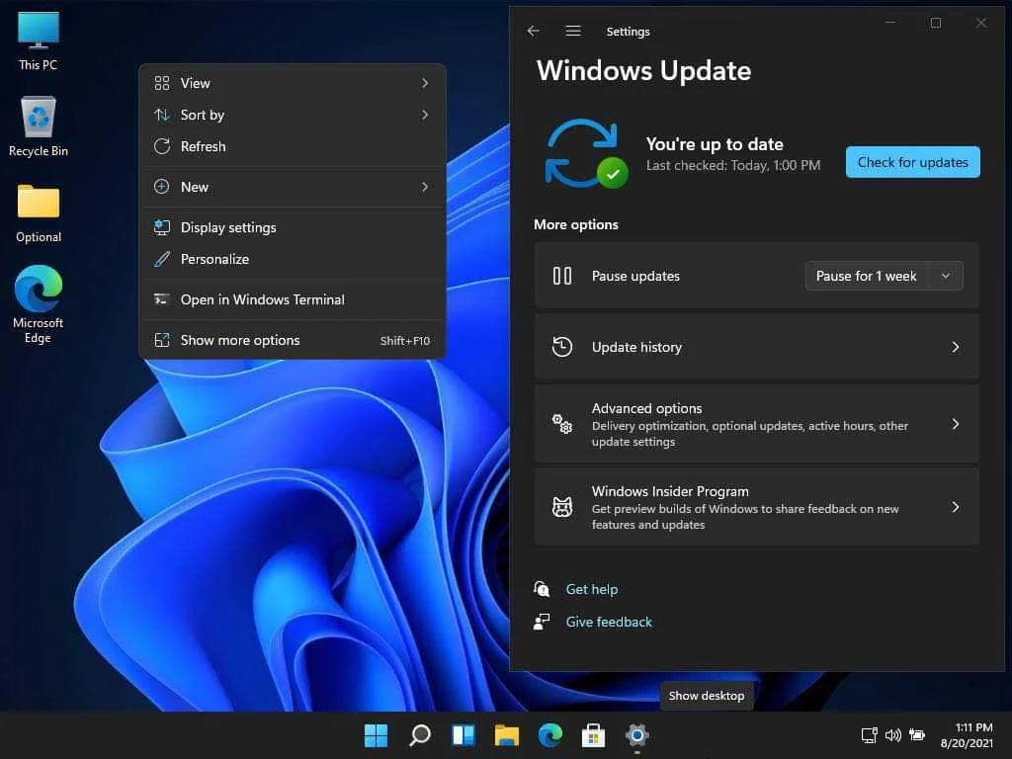Expand the New submenu arrow

click(425, 187)
